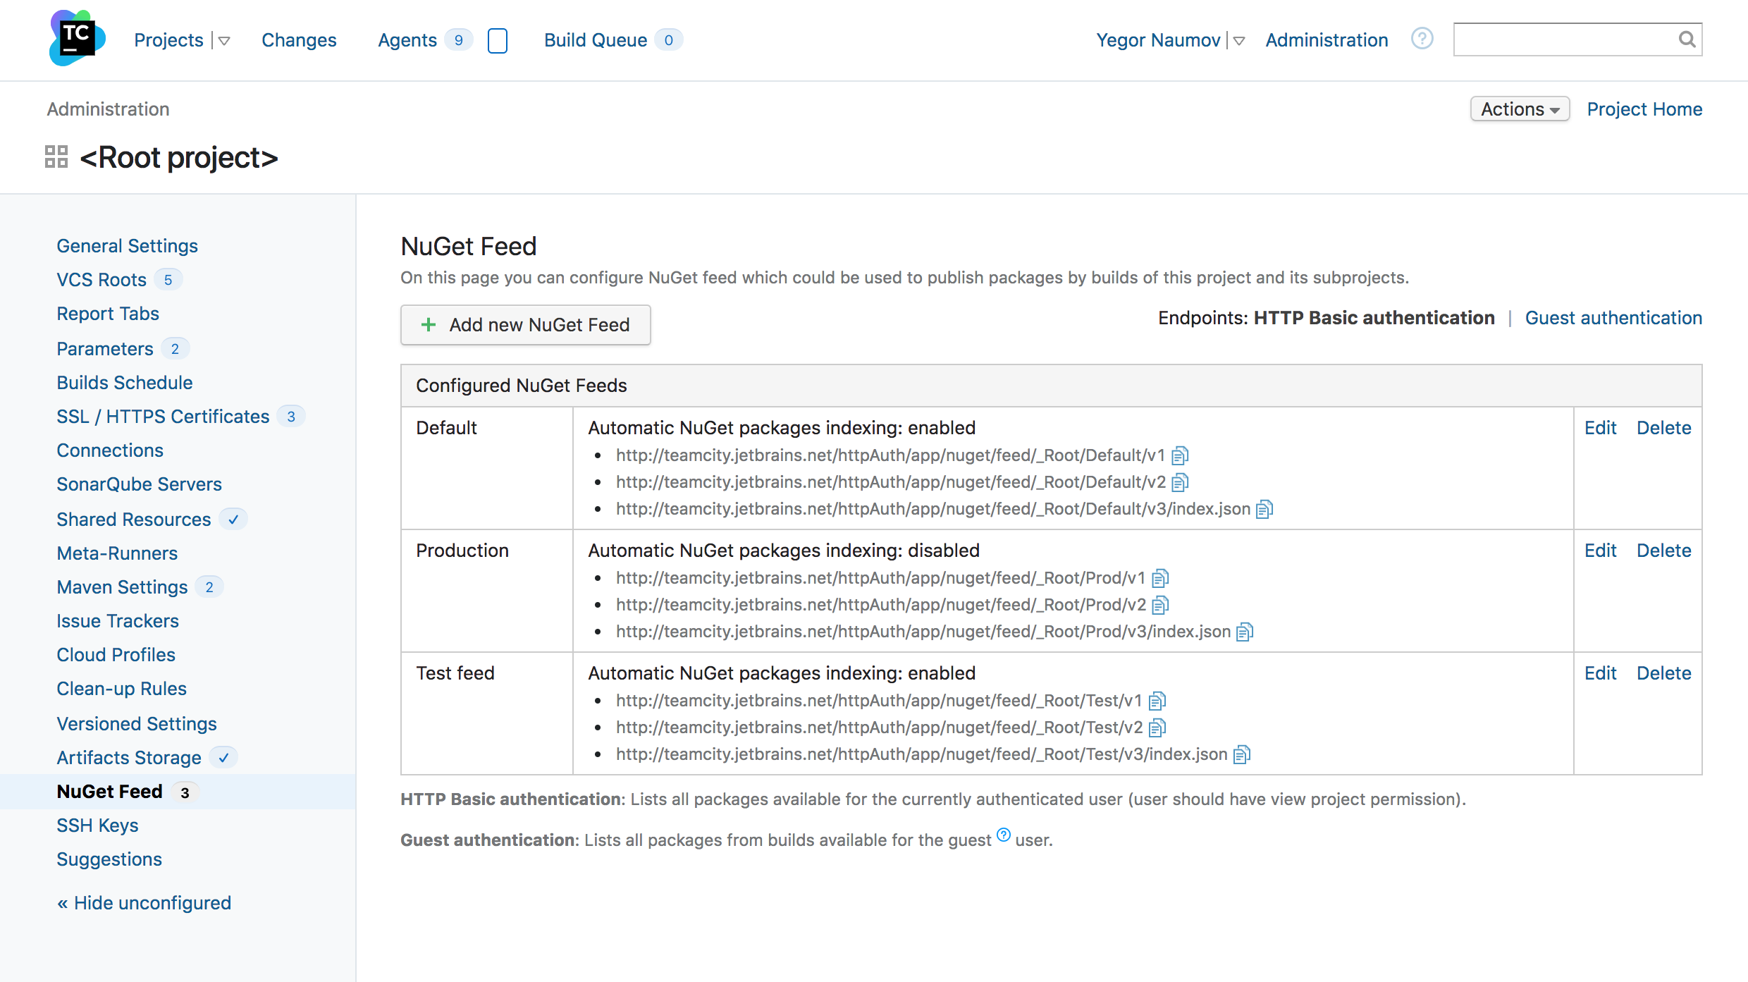Open the Actions dropdown
1748x982 pixels.
pyautogui.click(x=1520, y=109)
